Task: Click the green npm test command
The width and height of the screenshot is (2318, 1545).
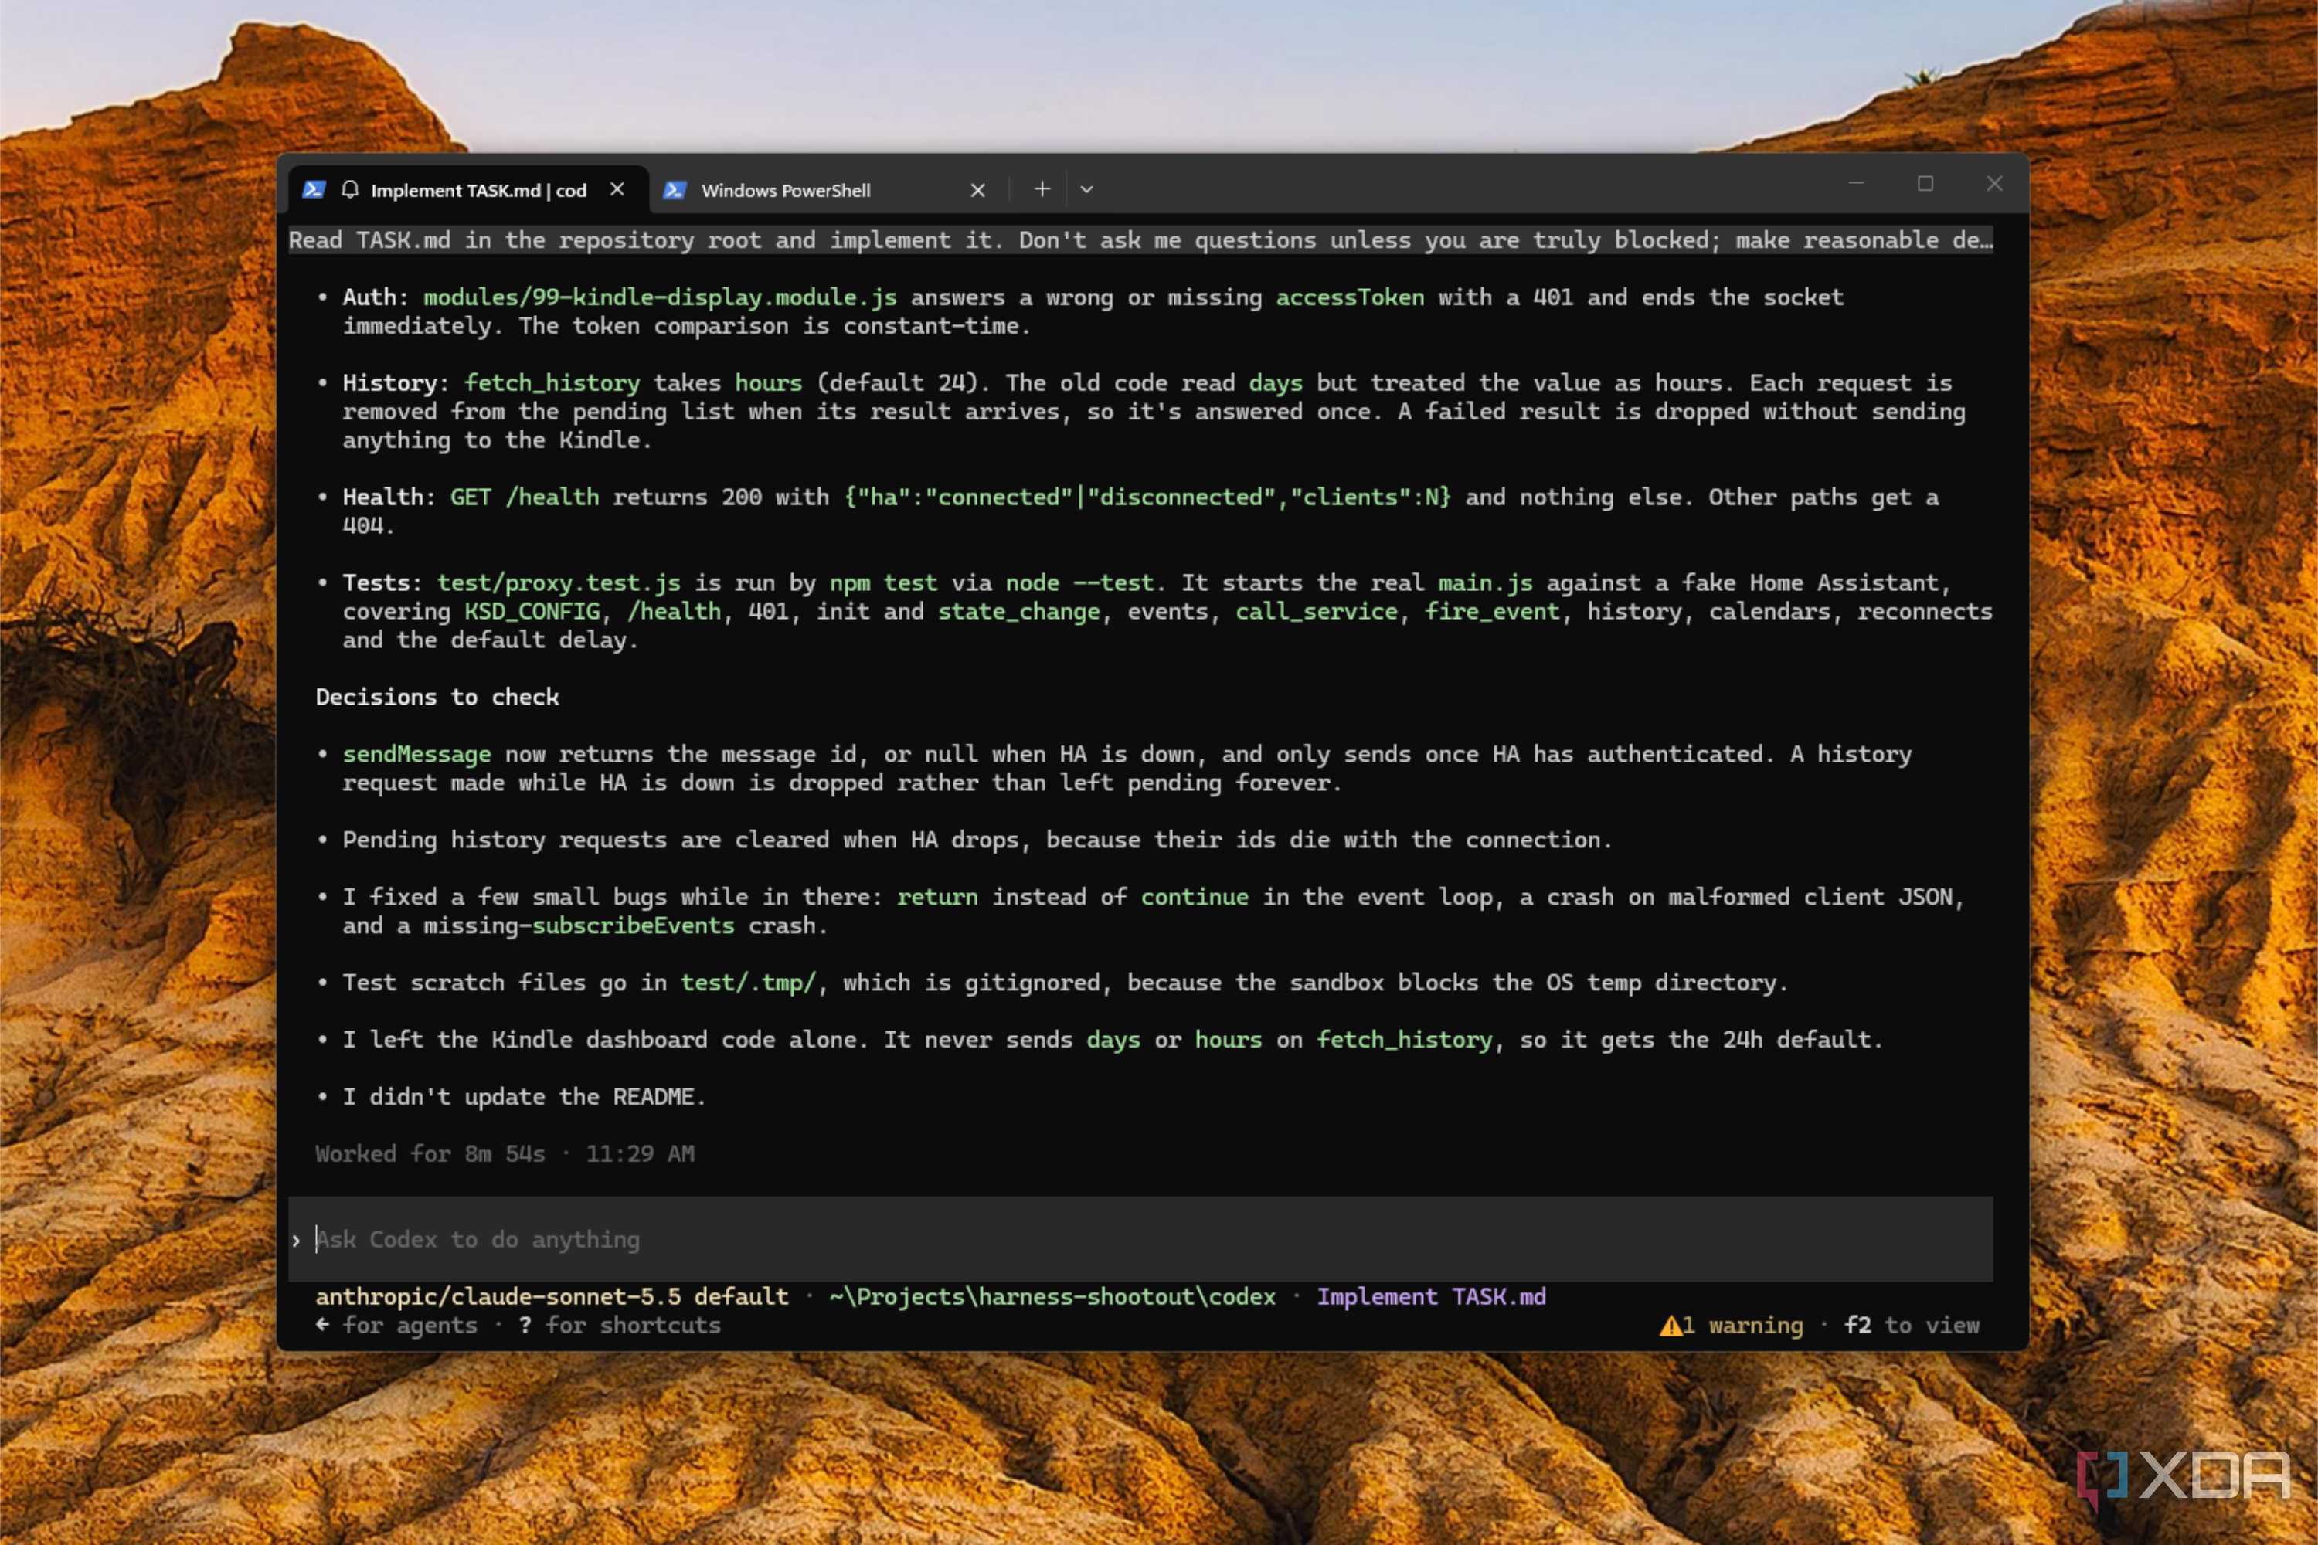Action: [x=883, y=583]
